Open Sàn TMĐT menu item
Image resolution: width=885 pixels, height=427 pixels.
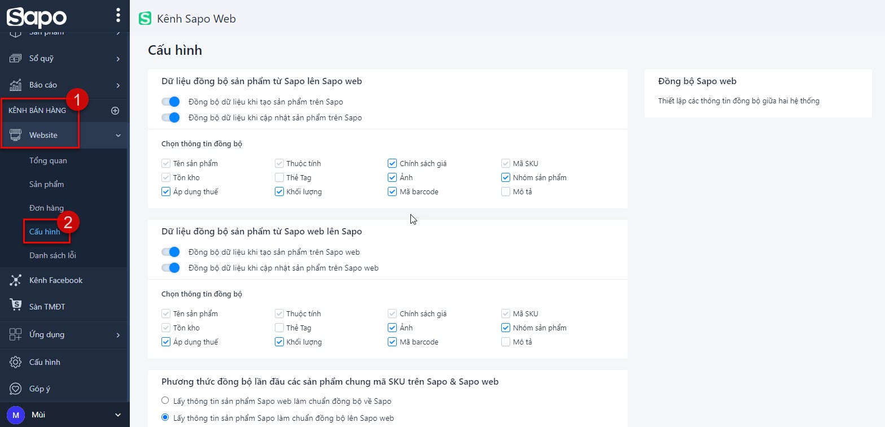pyautogui.click(x=47, y=307)
